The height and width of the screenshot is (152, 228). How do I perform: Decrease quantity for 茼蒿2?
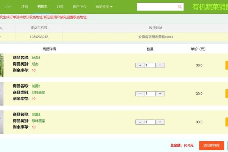pos(140,122)
